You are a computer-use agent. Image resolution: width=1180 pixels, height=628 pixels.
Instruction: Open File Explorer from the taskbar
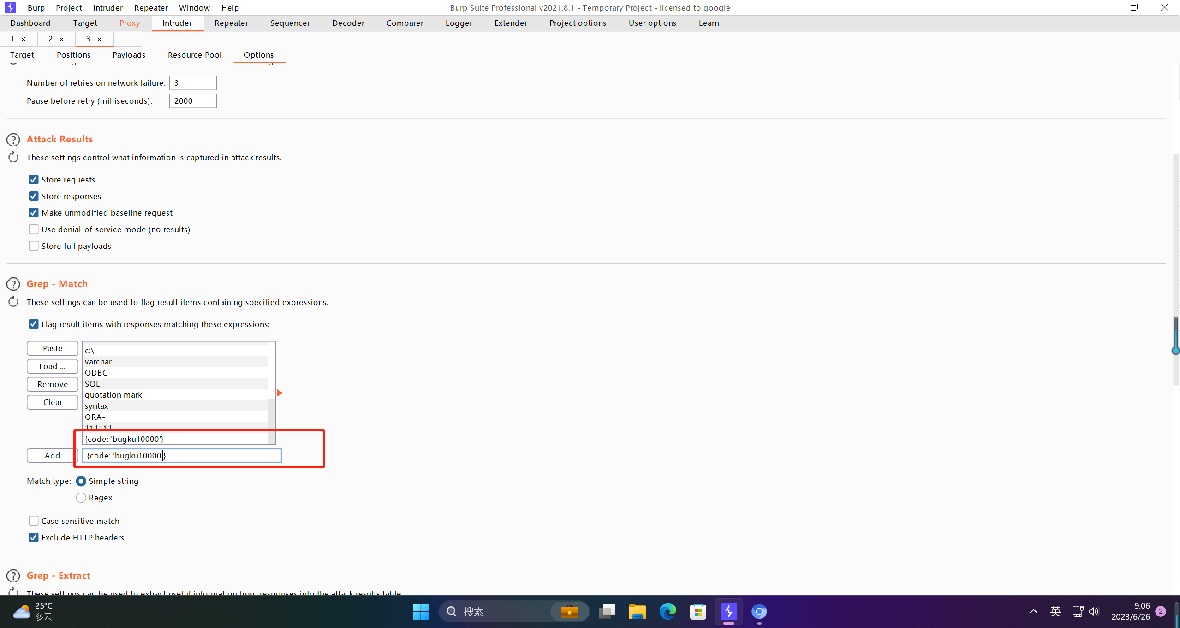(637, 611)
